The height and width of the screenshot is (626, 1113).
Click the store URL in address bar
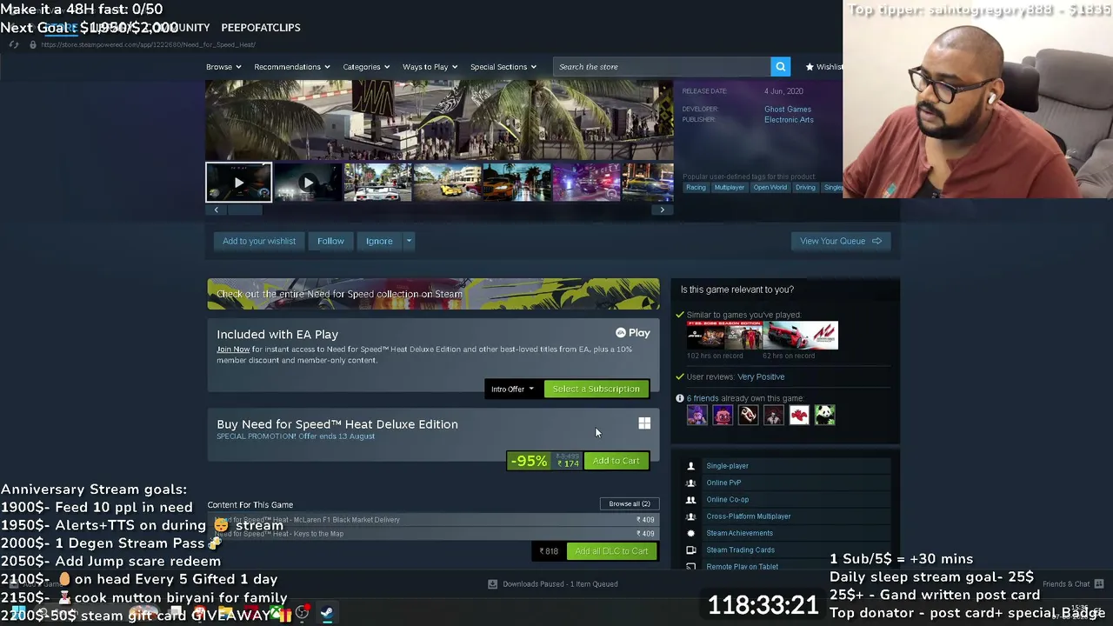[148, 44]
